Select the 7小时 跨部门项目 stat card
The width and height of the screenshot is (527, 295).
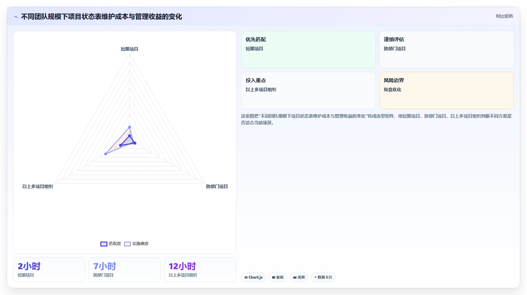coord(125,270)
